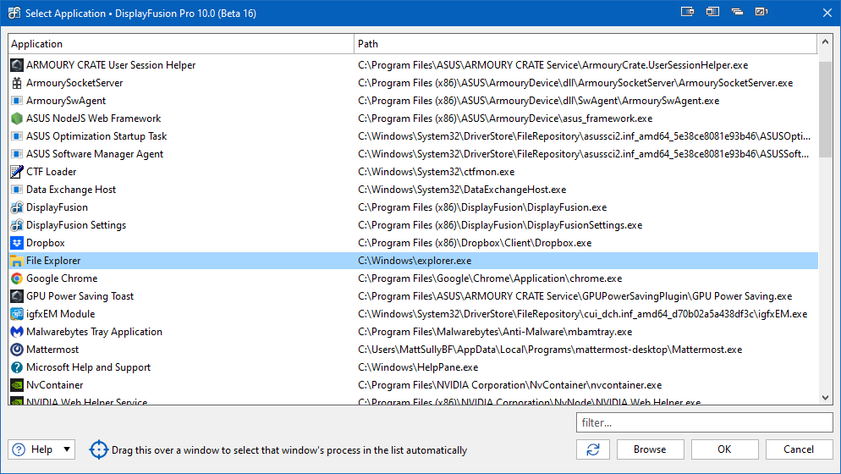Image resolution: width=841 pixels, height=474 pixels.
Task: Click the scrollbar down arrow
Action: tap(826, 398)
